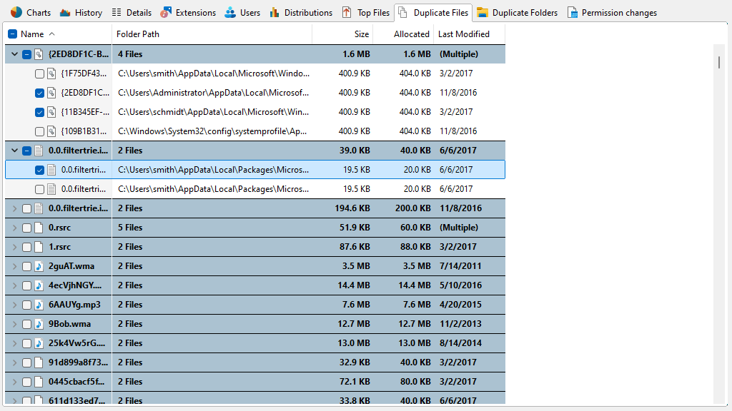The height and width of the screenshot is (411, 732).
Task: Click the Distributions bar chart icon
Action: pyautogui.click(x=274, y=12)
